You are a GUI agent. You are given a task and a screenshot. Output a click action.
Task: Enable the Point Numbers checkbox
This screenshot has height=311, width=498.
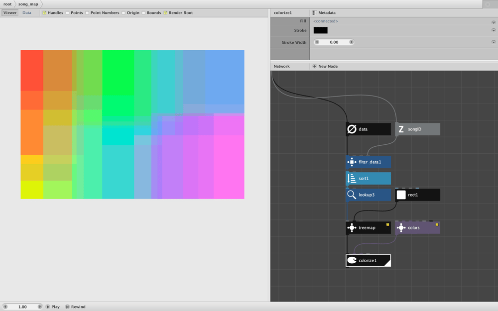87,13
